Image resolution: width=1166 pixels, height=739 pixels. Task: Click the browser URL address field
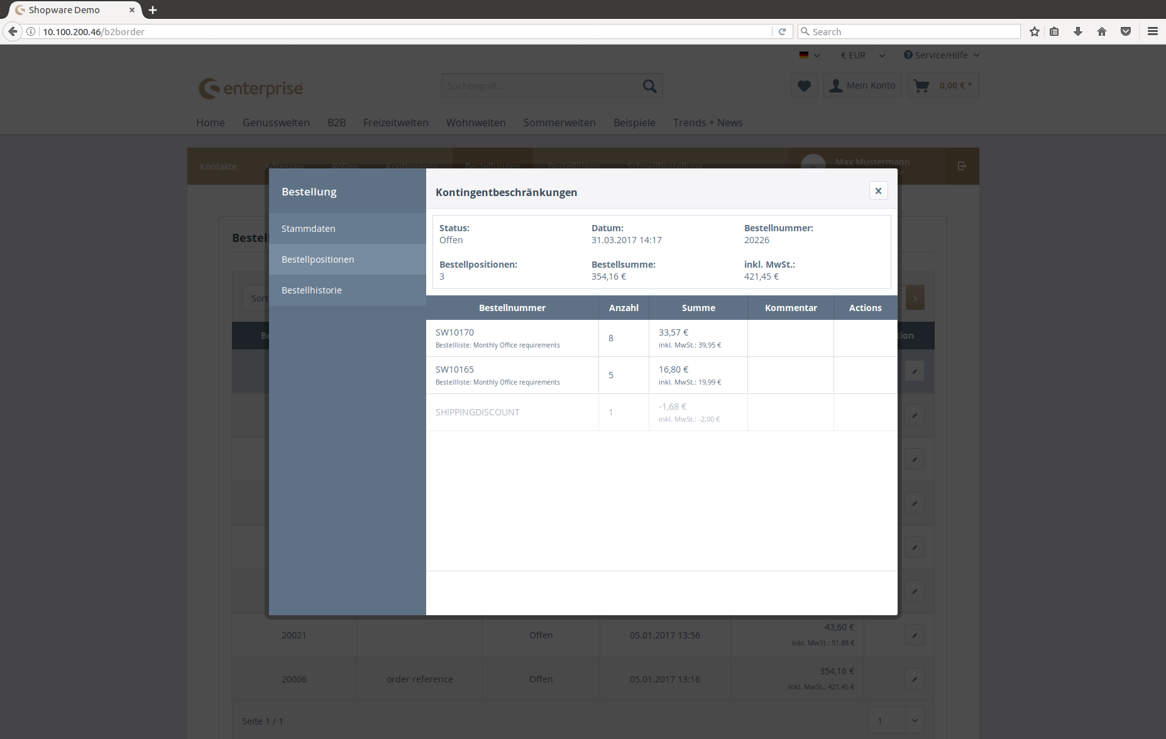(402, 31)
